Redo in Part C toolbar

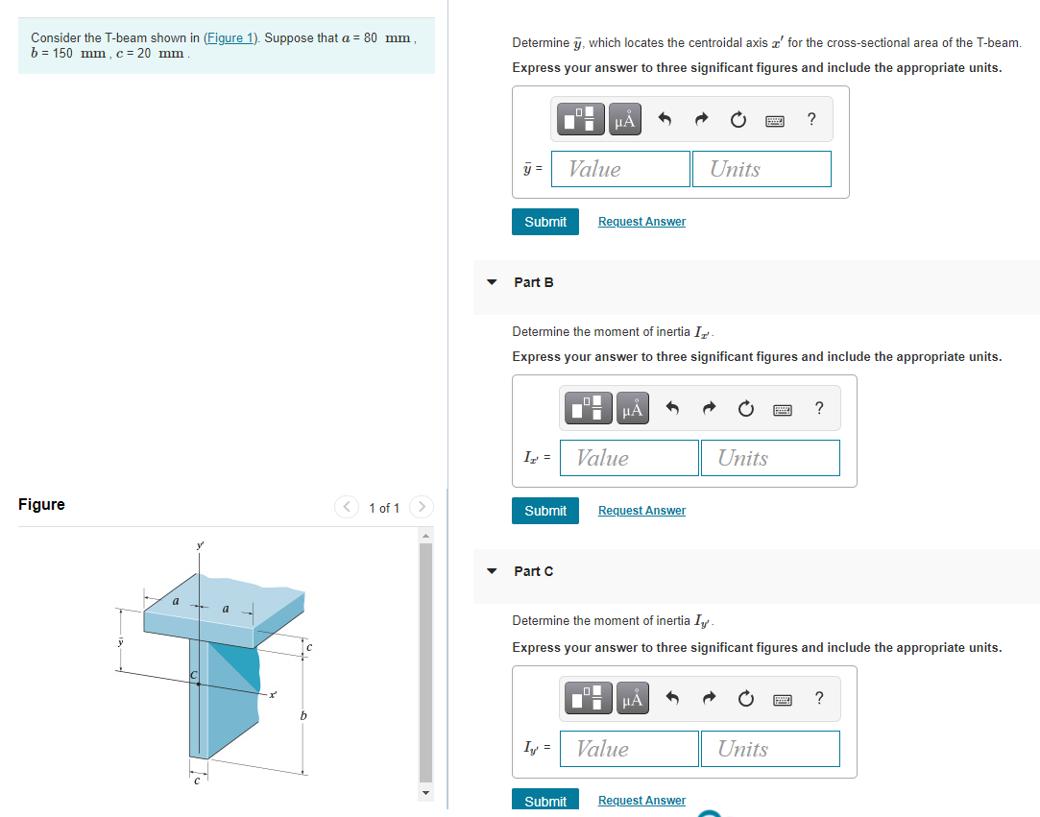point(709,698)
